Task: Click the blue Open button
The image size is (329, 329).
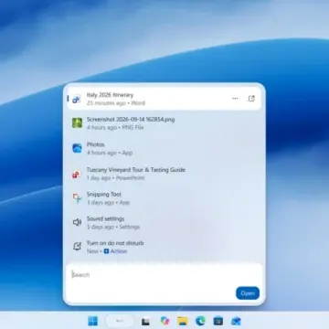Action: click(248, 293)
